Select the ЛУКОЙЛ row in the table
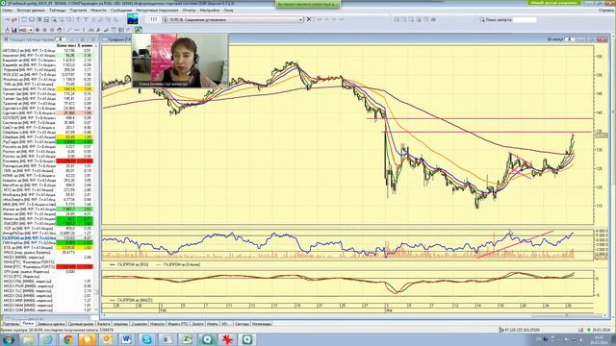Screen dimensions: 616x346 tap(47, 224)
